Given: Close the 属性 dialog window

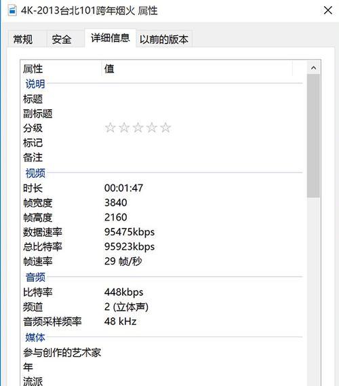Looking at the screenshot, I should 327,10.
